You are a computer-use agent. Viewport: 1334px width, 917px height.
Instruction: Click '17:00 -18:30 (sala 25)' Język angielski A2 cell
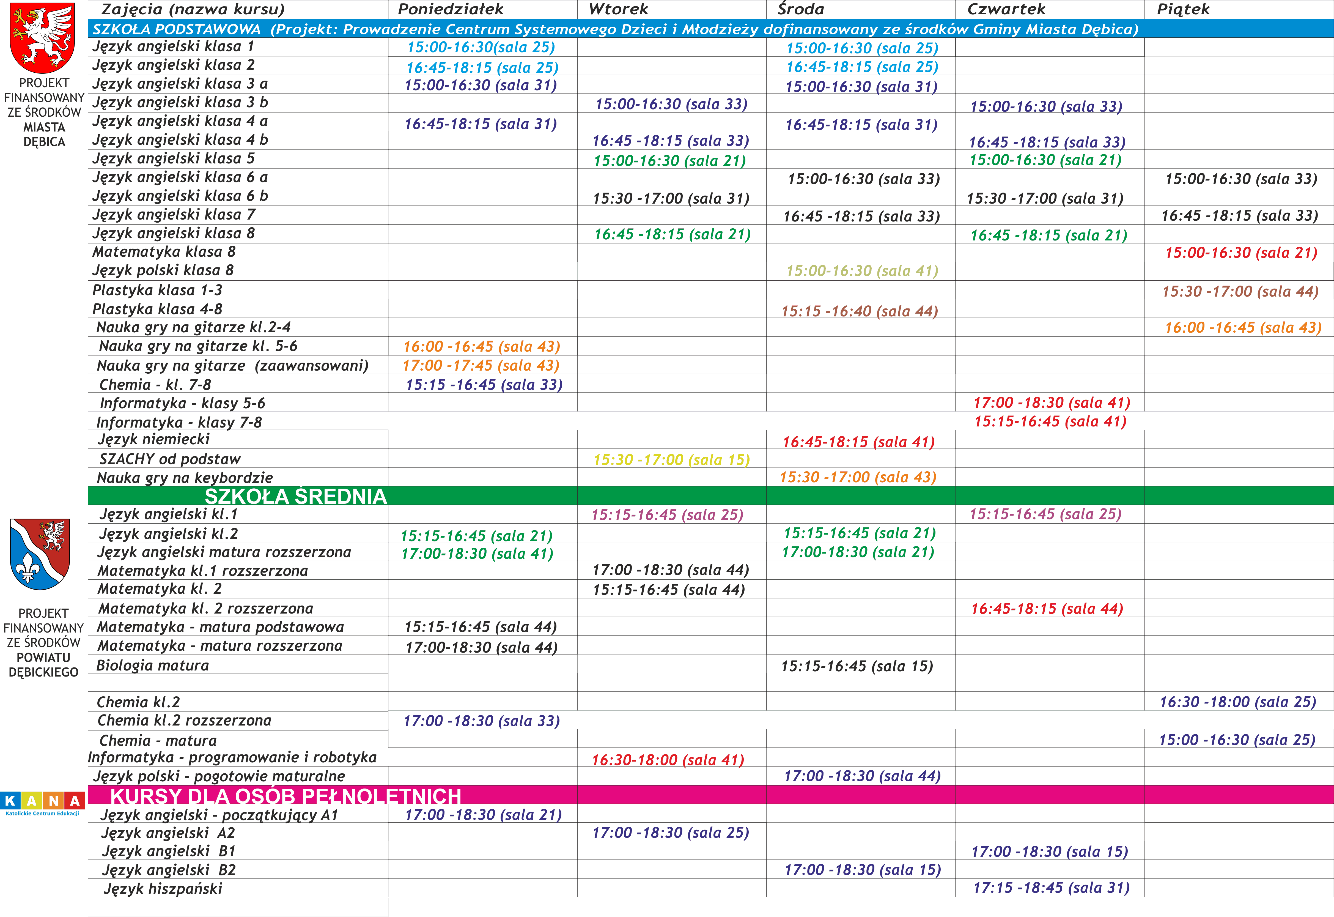pos(671,833)
